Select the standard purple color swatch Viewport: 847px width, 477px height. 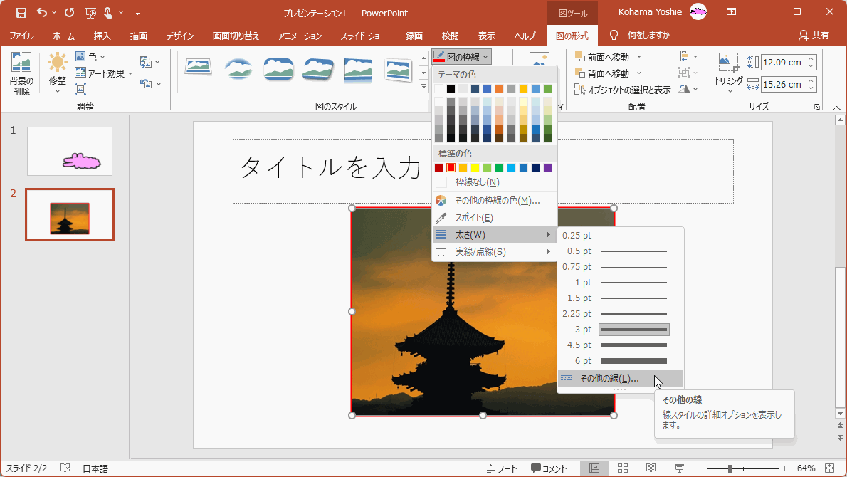point(548,168)
